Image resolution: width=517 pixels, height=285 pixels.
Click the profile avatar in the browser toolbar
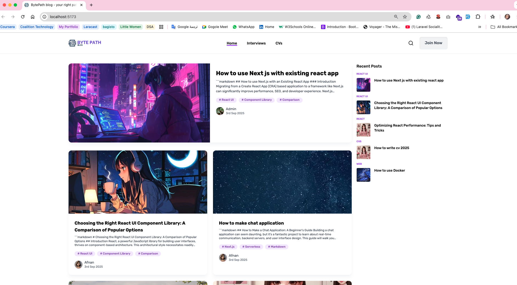(507, 17)
